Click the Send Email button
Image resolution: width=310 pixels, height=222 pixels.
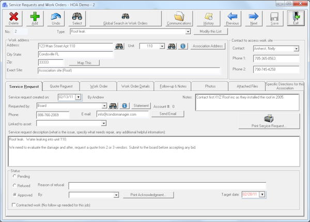tap(168, 114)
